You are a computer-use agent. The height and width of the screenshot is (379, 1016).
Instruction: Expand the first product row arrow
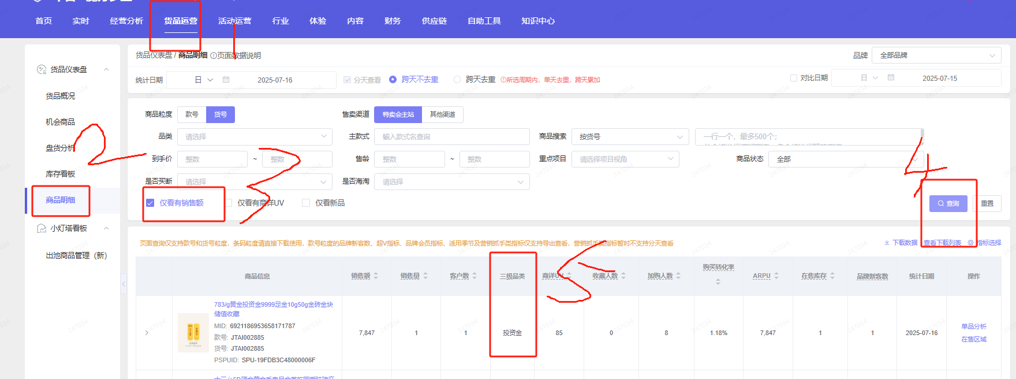(147, 333)
